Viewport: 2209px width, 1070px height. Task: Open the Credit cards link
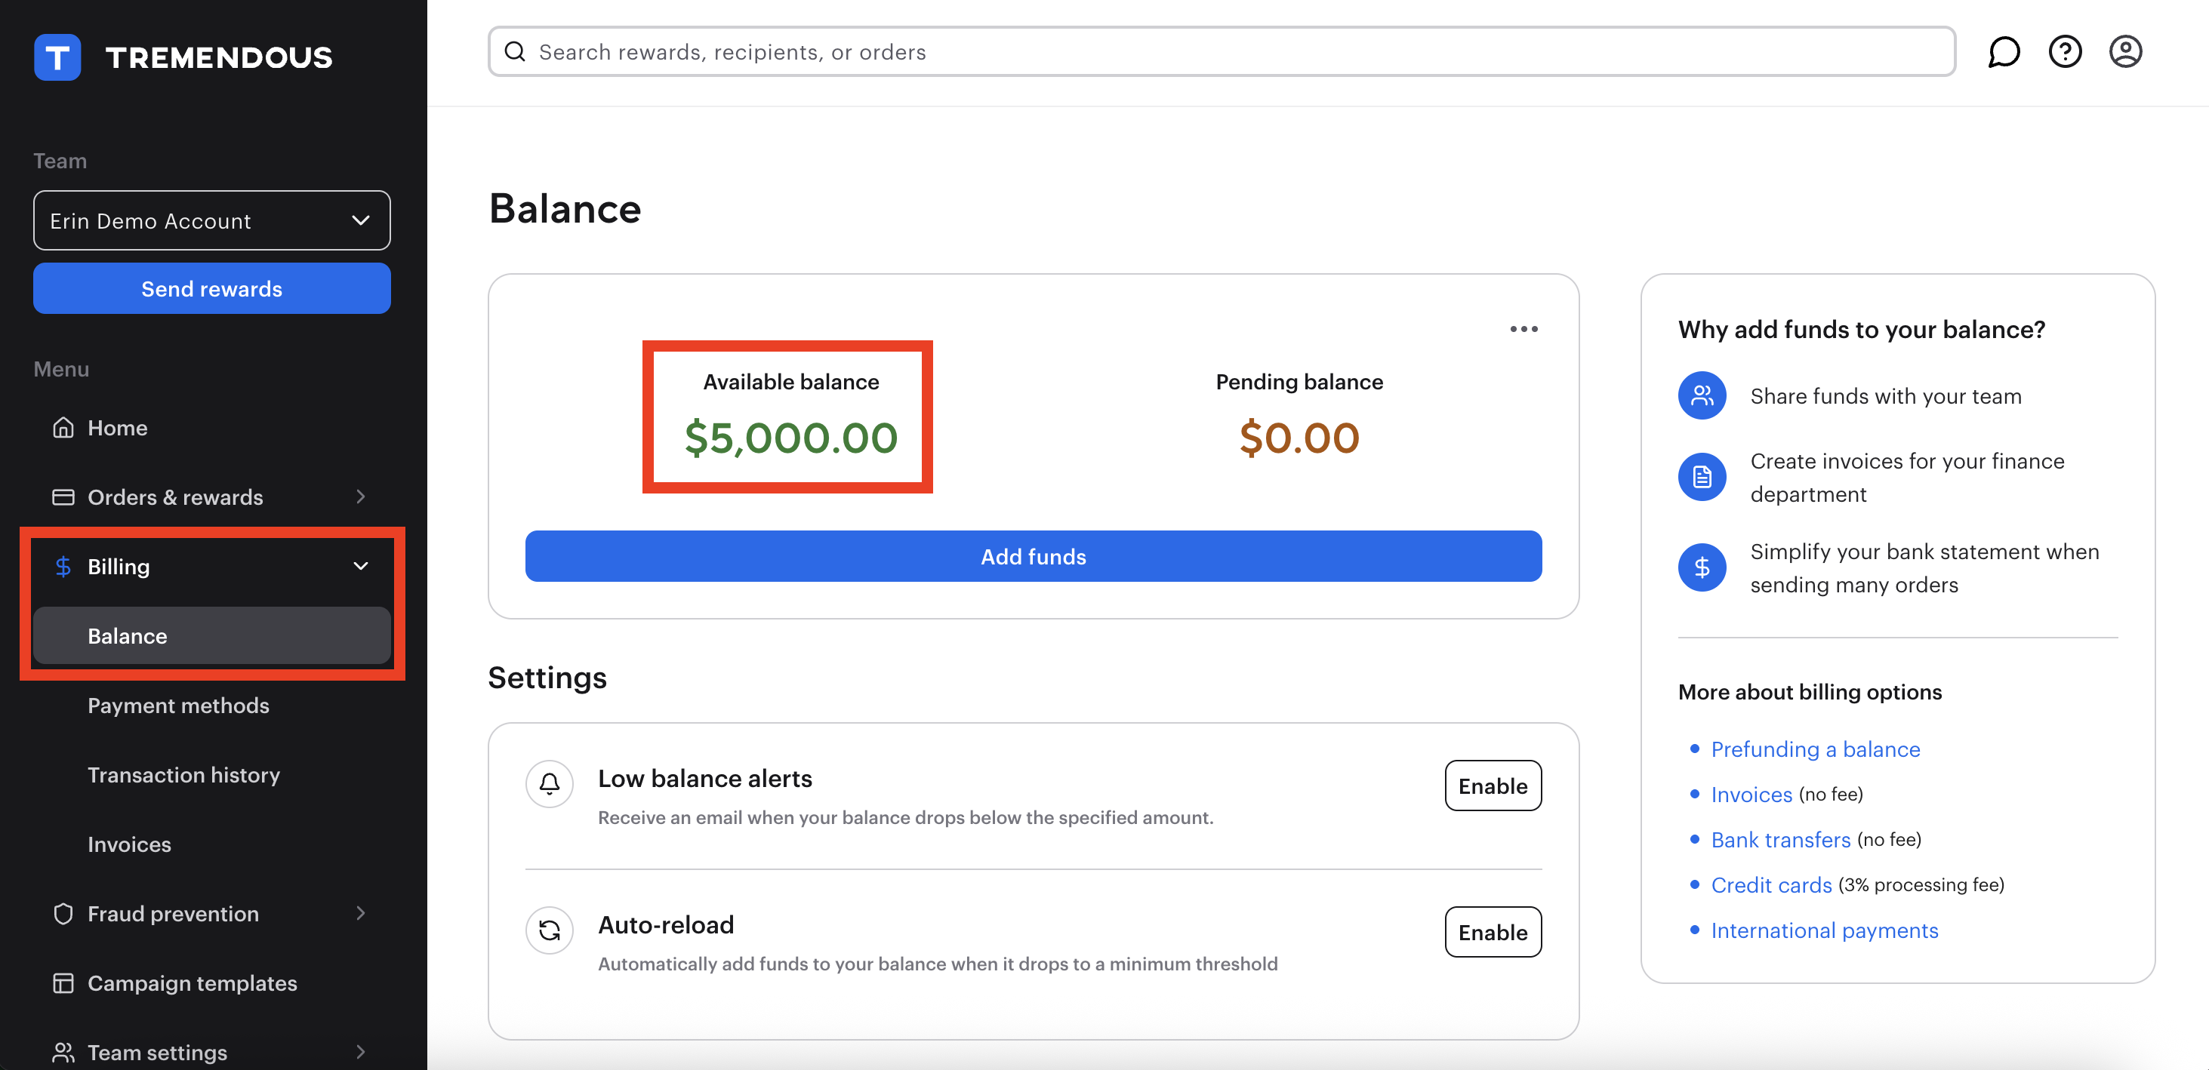tap(1771, 885)
